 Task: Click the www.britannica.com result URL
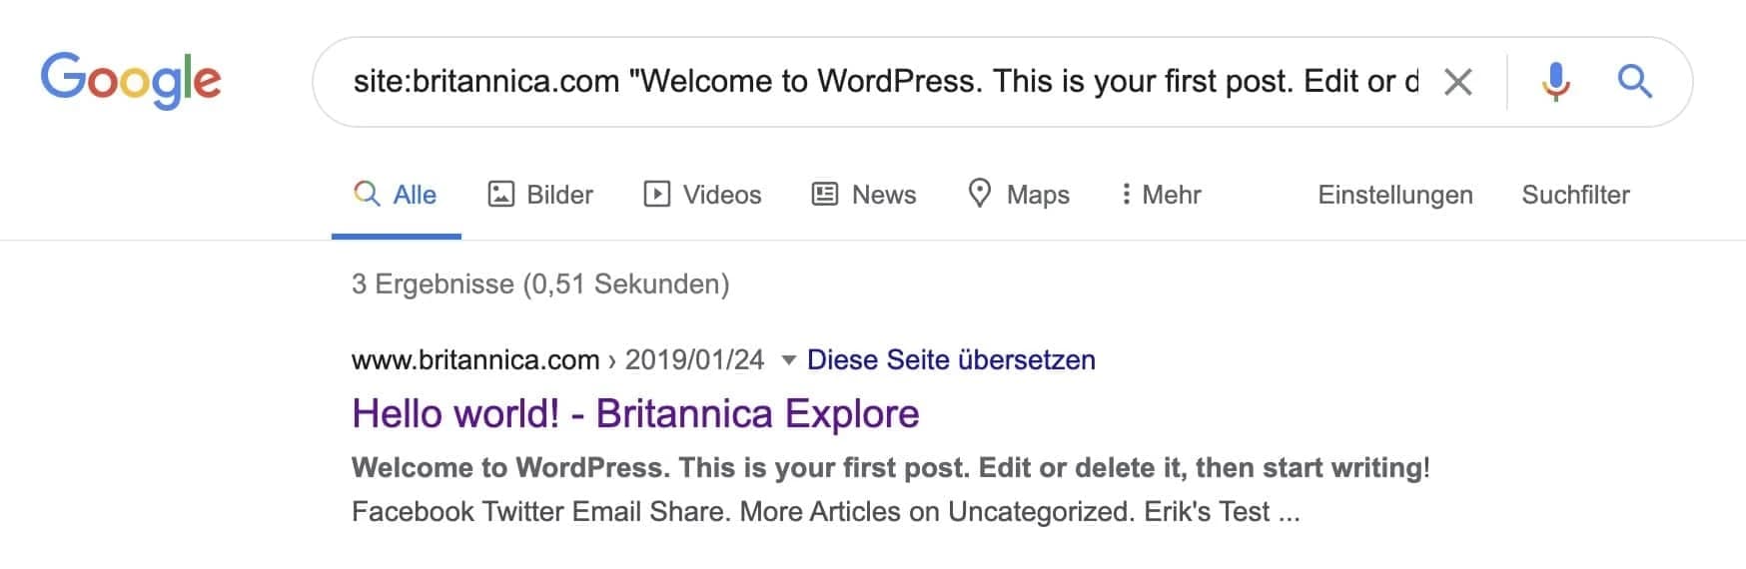coord(475,360)
